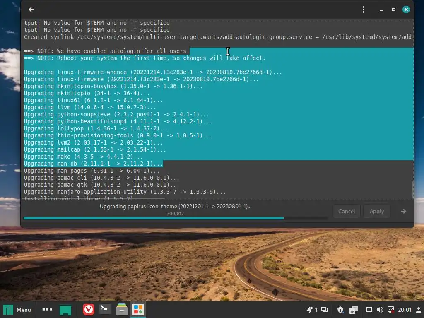Open the Manjaro Menu button
This screenshot has width=424, height=318.
click(x=17, y=310)
